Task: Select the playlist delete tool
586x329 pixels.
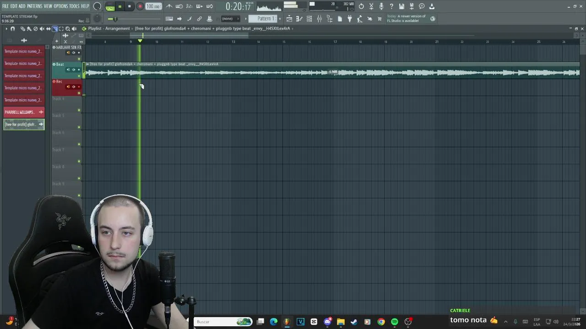Action: 35,29
